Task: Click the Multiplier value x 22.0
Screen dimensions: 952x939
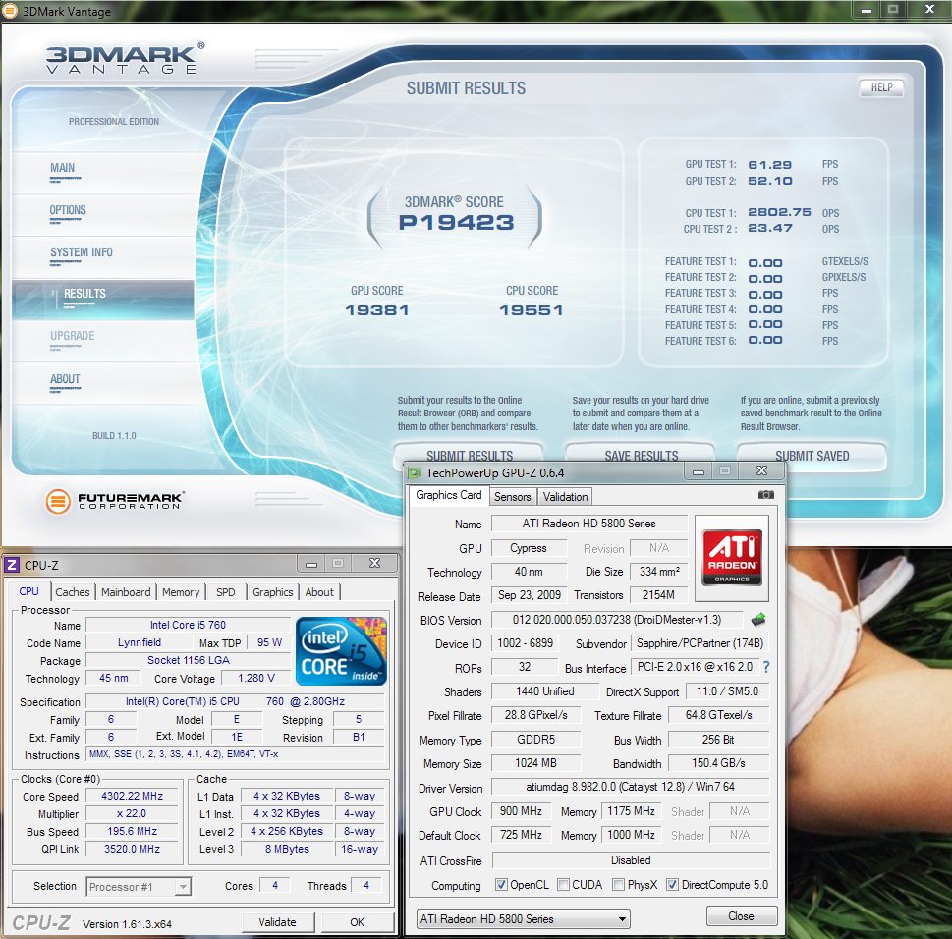Action: (132, 813)
